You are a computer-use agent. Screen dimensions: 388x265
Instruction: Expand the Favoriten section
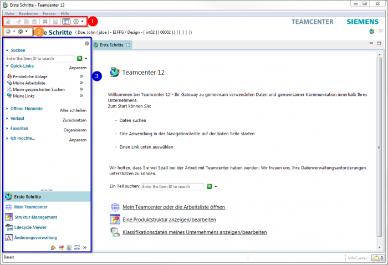[x=7, y=128]
